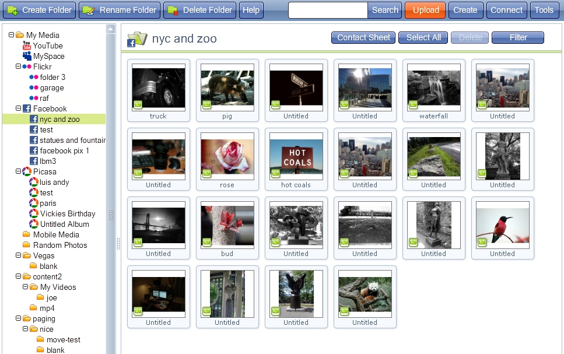
Task: Open the Tools menu
Action: (x=544, y=10)
